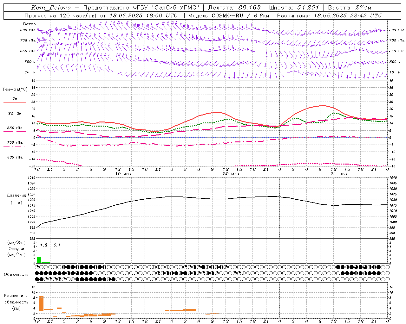Click the 21 мая date label

point(339,174)
